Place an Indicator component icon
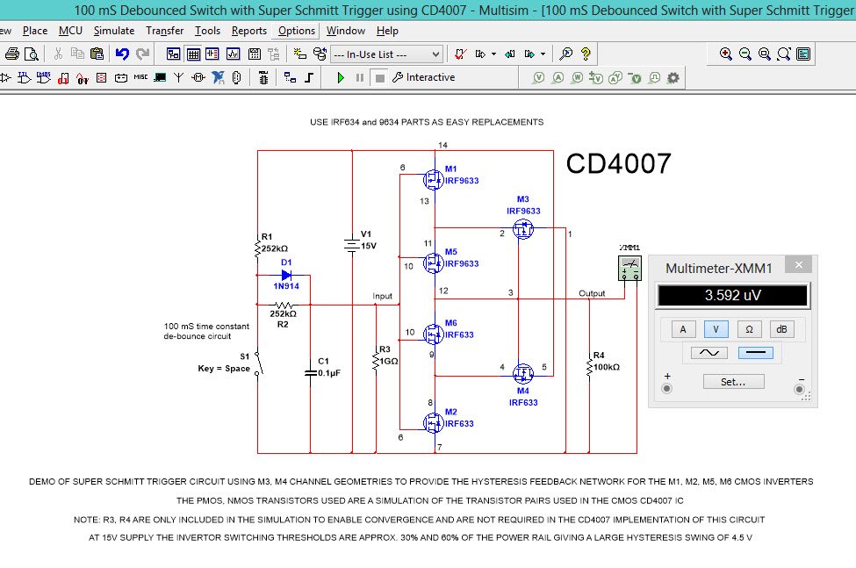 click(102, 77)
